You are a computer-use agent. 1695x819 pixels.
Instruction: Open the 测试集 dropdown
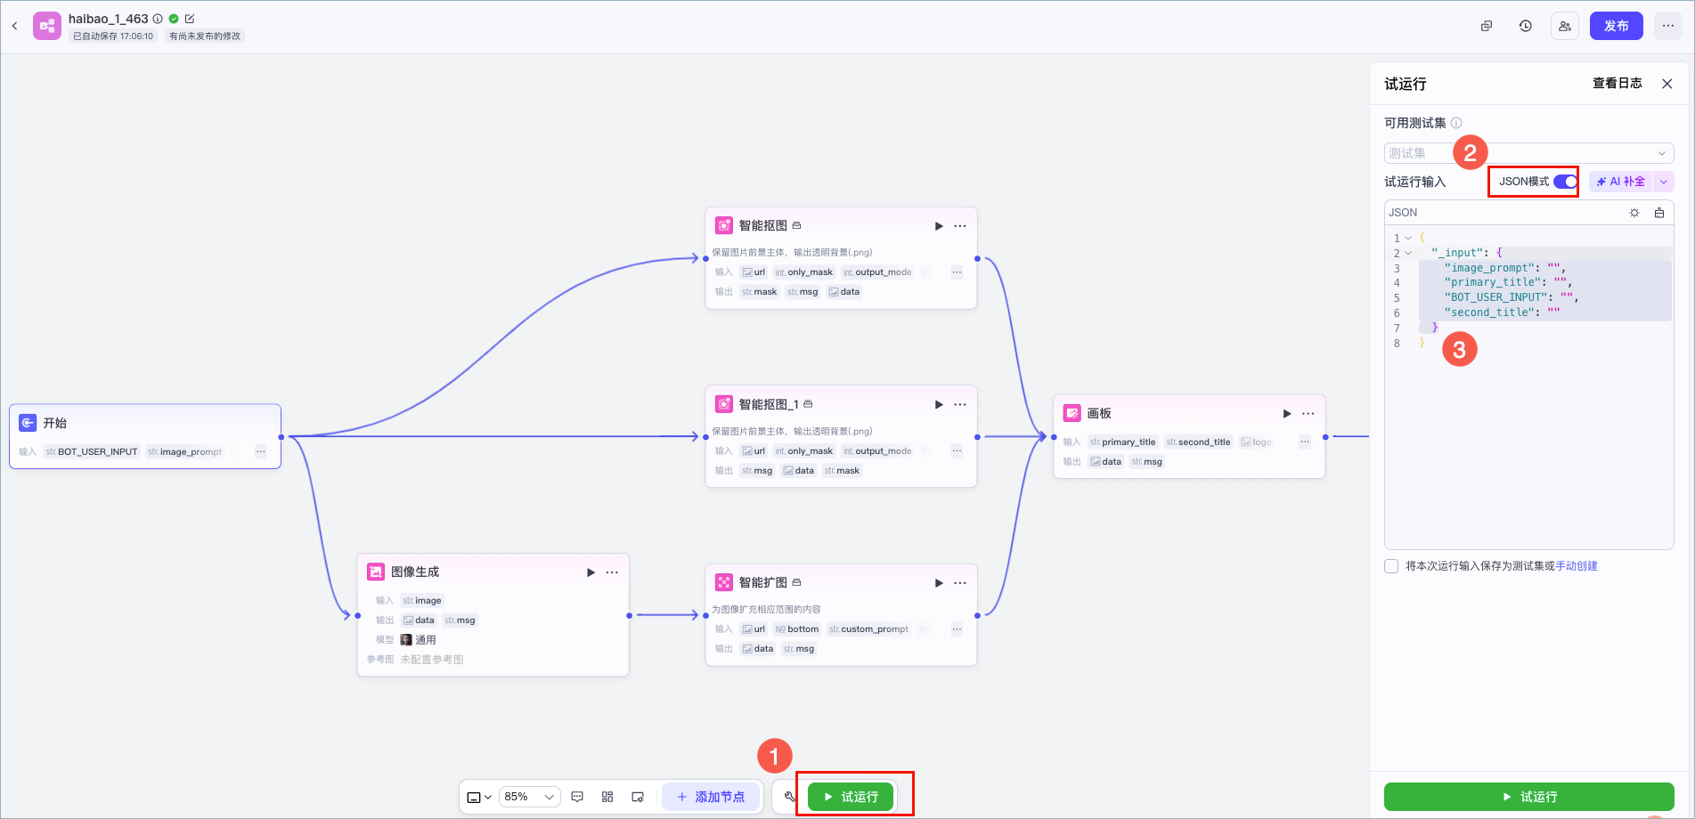pos(1528,153)
